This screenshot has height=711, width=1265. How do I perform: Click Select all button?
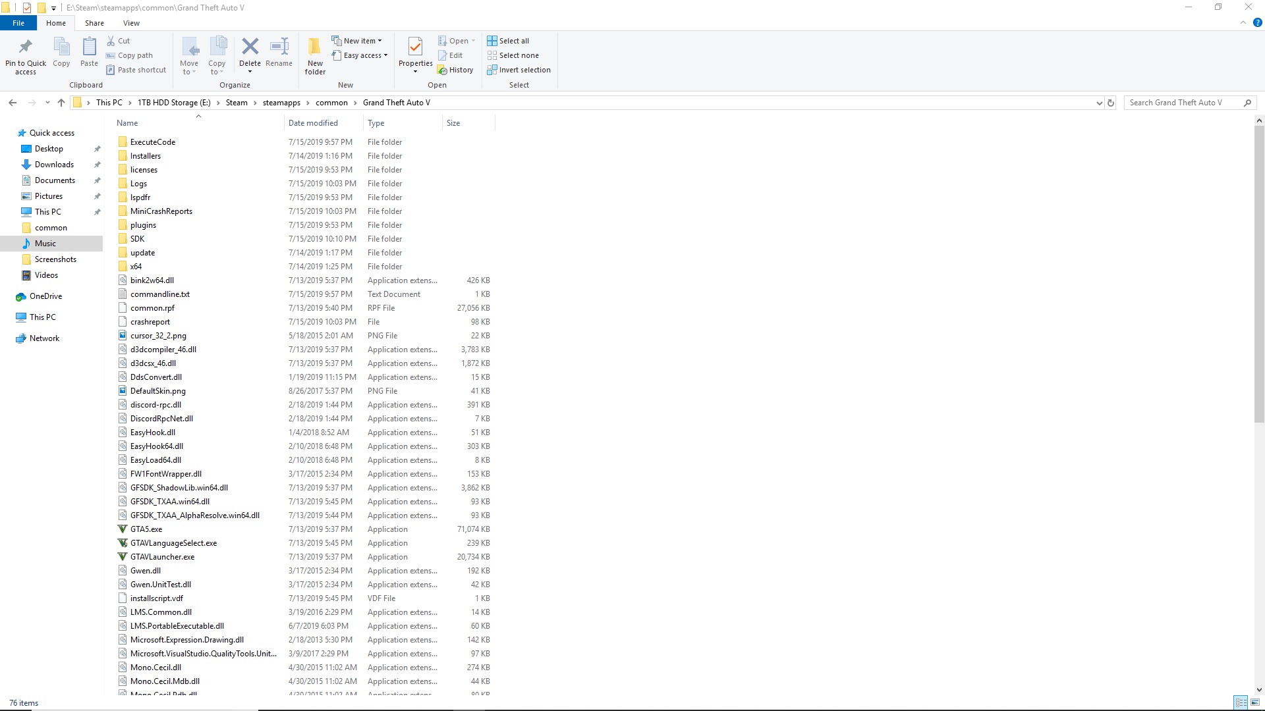[x=508, y=41]
